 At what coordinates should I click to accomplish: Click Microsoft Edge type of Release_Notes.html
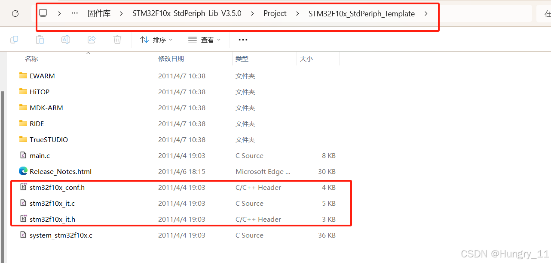(x=263, y=171)
